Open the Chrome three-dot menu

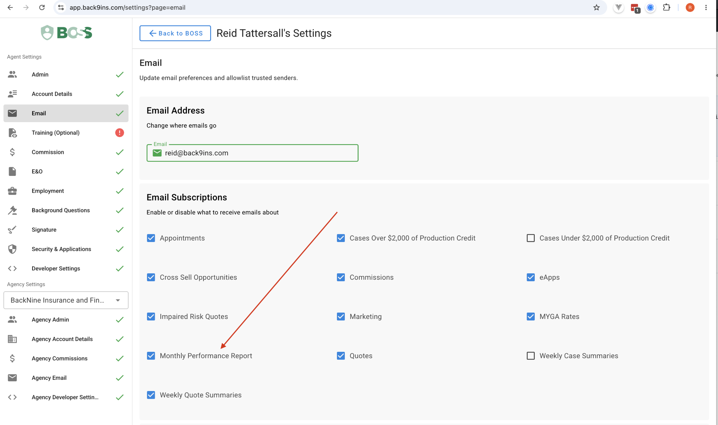[x=706, y=7]
